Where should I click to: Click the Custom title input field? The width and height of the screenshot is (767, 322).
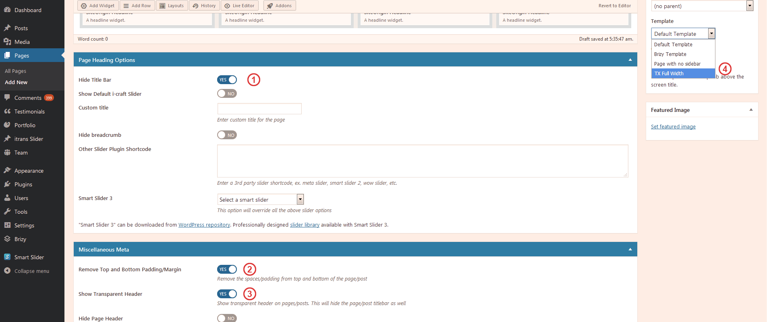point(259,109)
